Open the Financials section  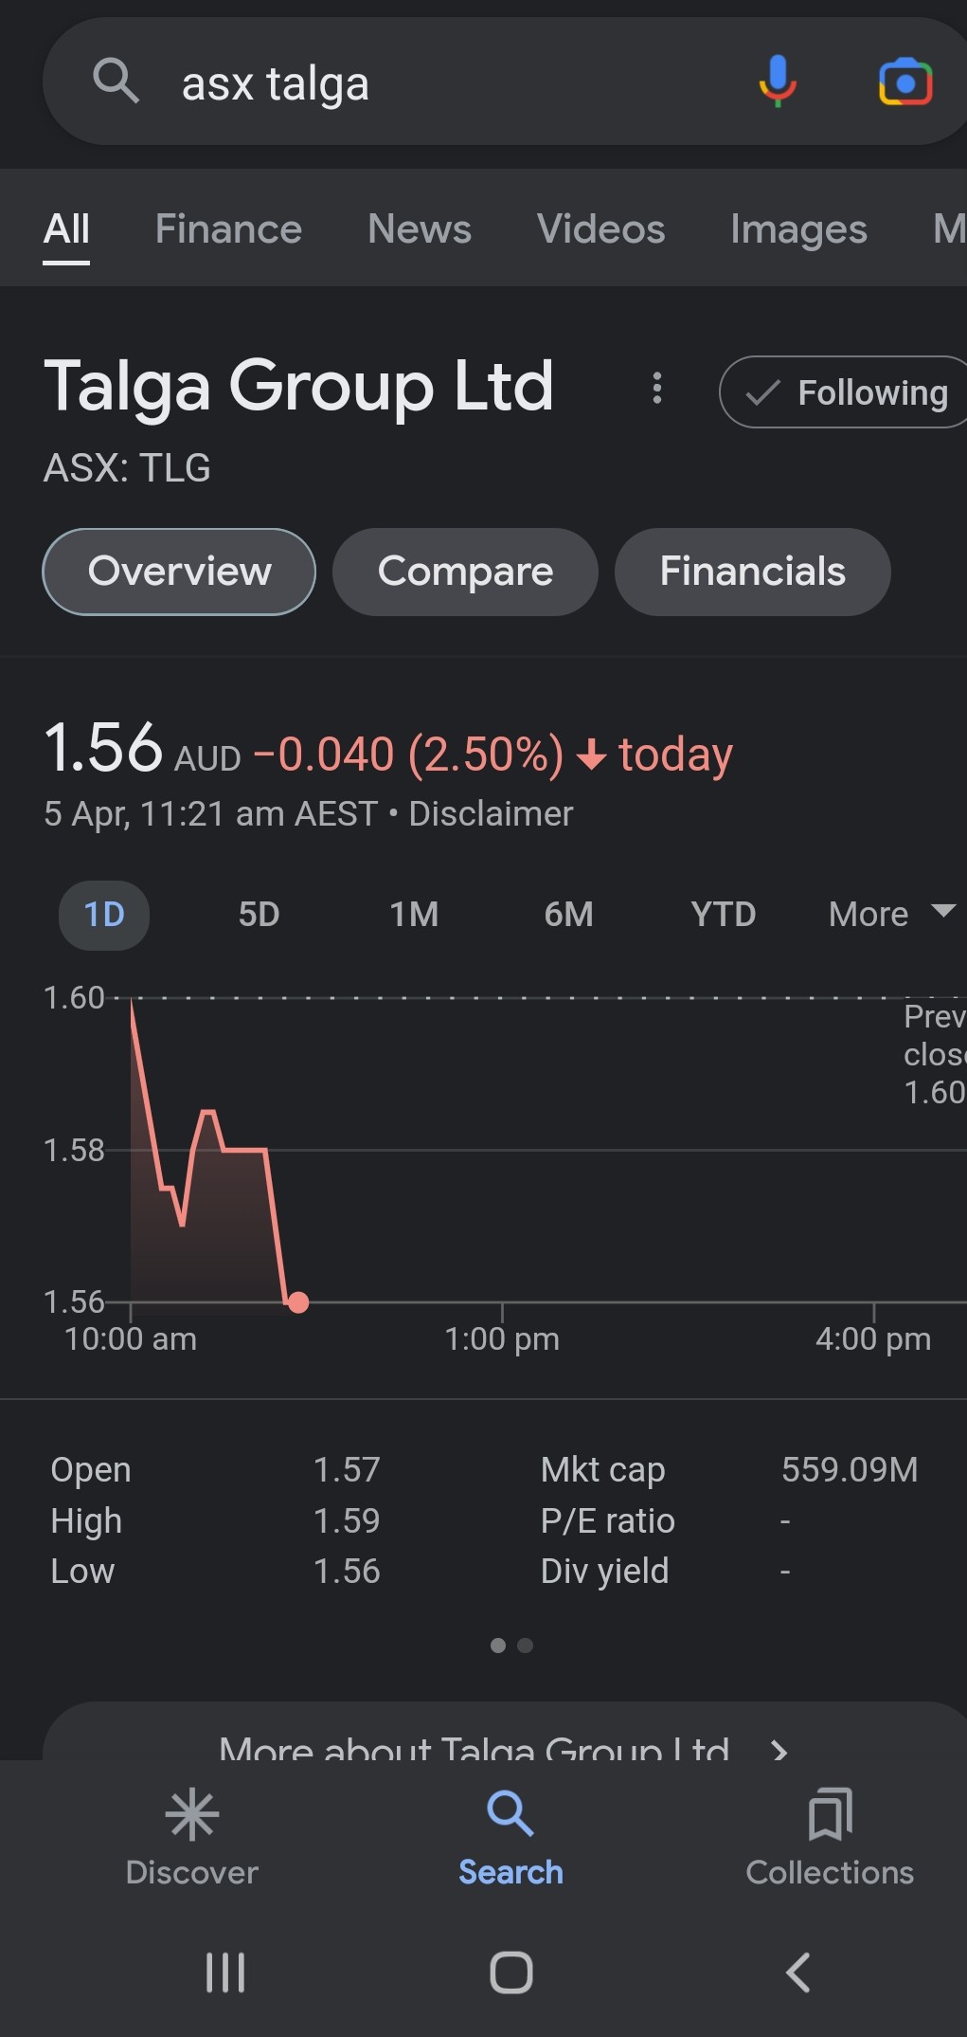752,572
